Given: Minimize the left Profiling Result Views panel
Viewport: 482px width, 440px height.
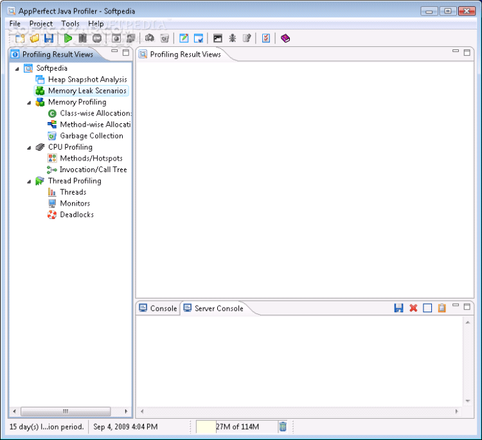Looking at the screenshot, I should [114, 51].
